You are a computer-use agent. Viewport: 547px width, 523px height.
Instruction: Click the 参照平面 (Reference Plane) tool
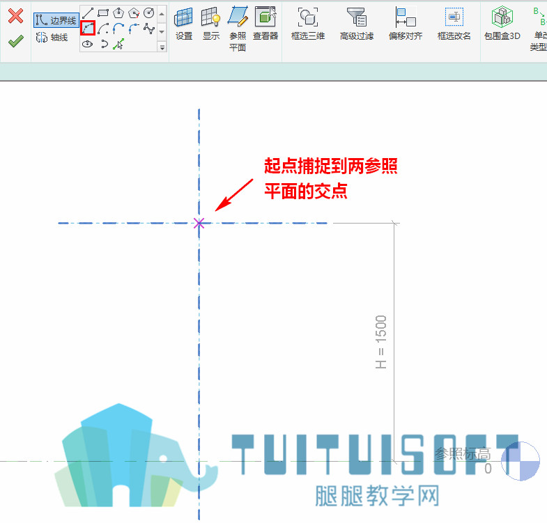click(238, 29)
